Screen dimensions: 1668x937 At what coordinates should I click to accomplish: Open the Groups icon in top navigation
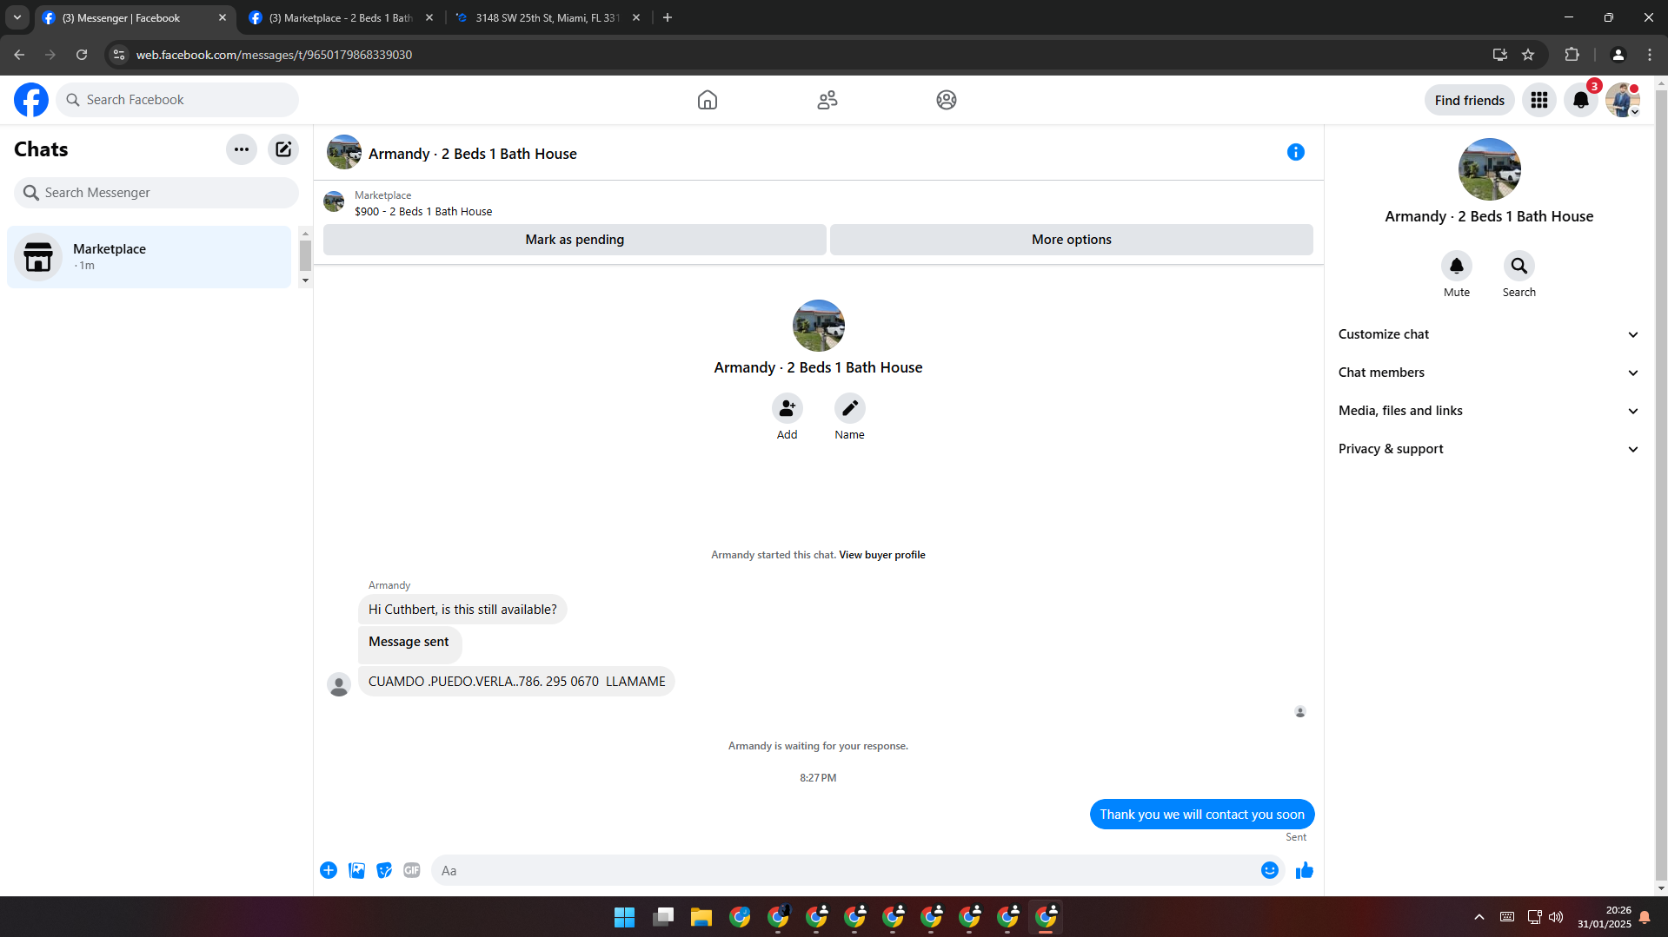947,100
